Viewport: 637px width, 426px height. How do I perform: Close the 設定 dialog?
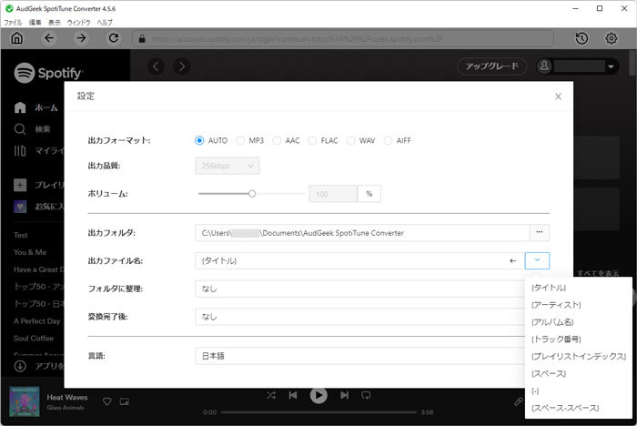coord(558,96)
